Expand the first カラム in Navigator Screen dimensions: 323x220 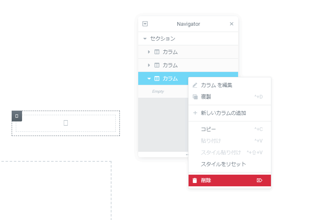(149, 52)
